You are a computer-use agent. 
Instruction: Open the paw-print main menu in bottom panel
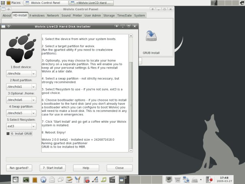click(x=15, y=179)
